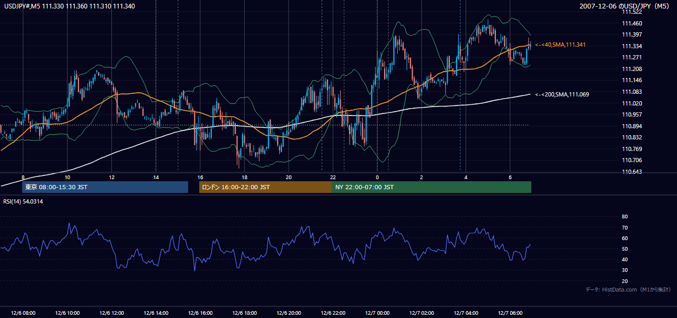Click price axis value 110.957

click(x=631, y=114)
